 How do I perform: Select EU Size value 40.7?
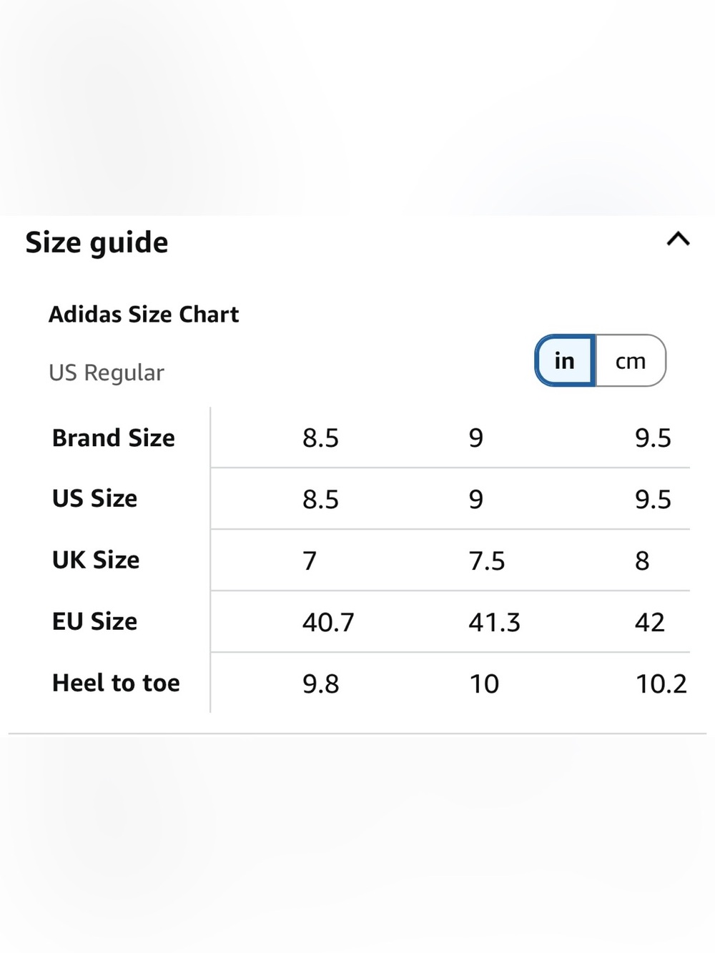[x=328, y=623]
